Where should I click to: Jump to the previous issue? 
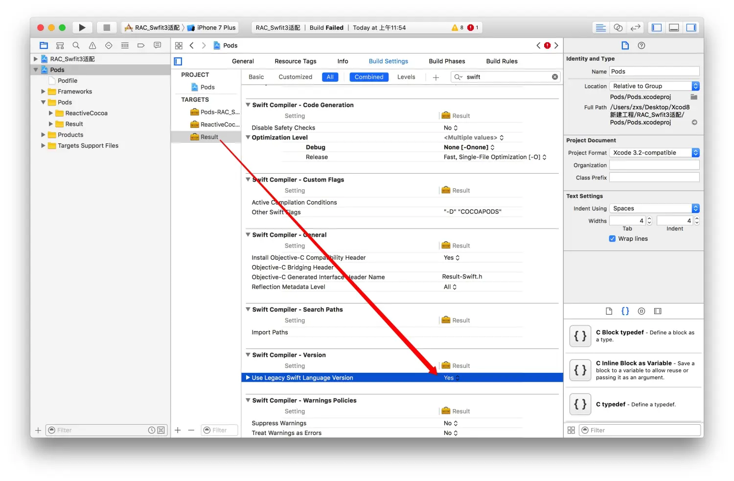[x=539, y=46]
